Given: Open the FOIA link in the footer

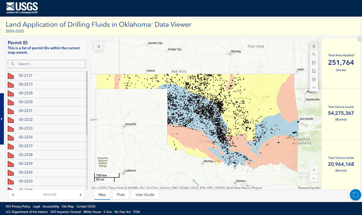Looking at the screenshot, I should point(137,212).
